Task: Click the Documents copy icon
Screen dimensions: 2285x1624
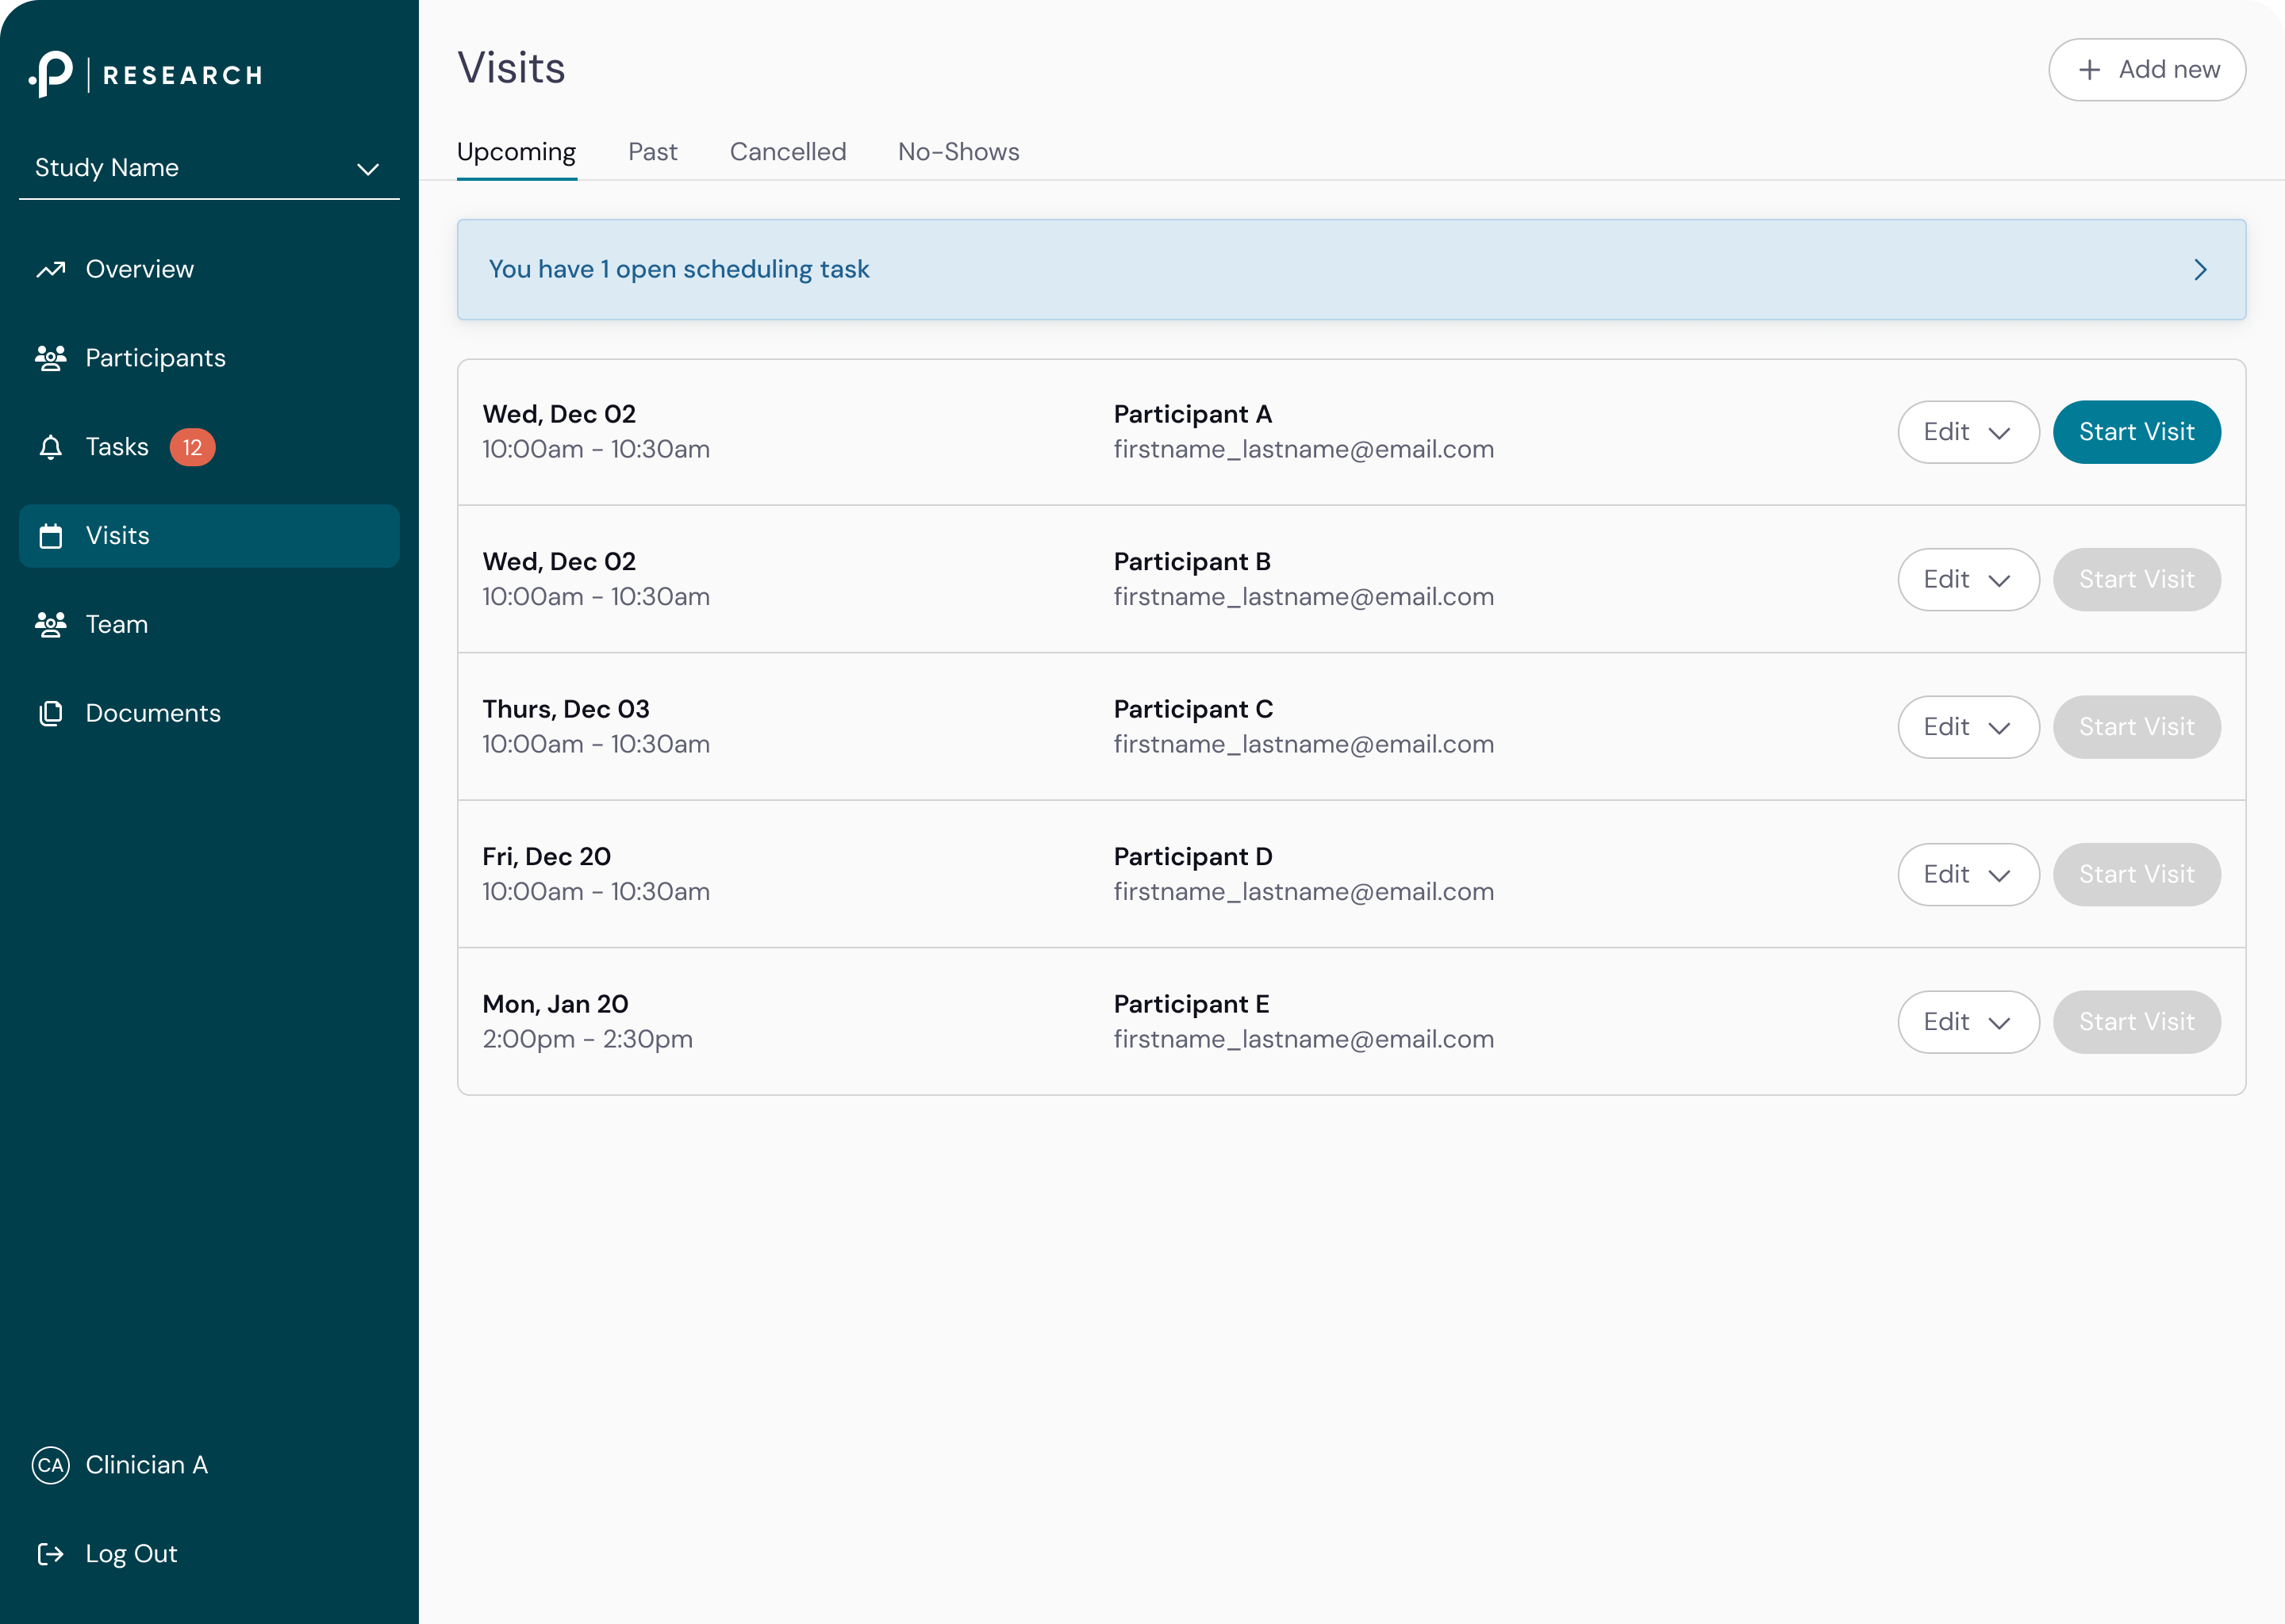Action: pos(51,713)
